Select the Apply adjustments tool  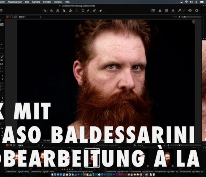coord(101,10)
